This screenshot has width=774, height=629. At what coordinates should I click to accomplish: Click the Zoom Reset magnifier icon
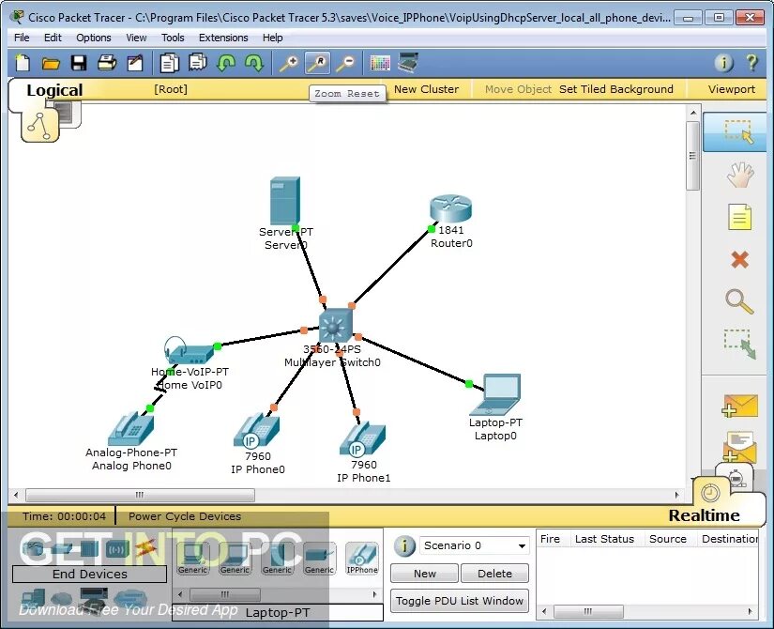tap(317, 63)
